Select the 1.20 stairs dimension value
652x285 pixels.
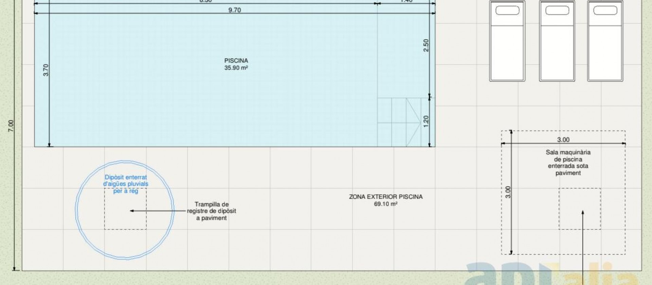click(426, 121)
